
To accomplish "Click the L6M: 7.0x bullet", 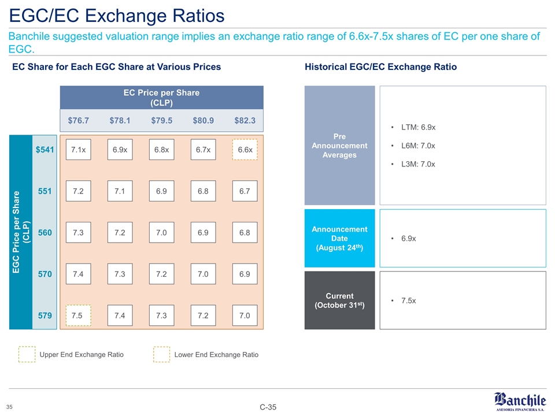I will [x=416, y=145].
